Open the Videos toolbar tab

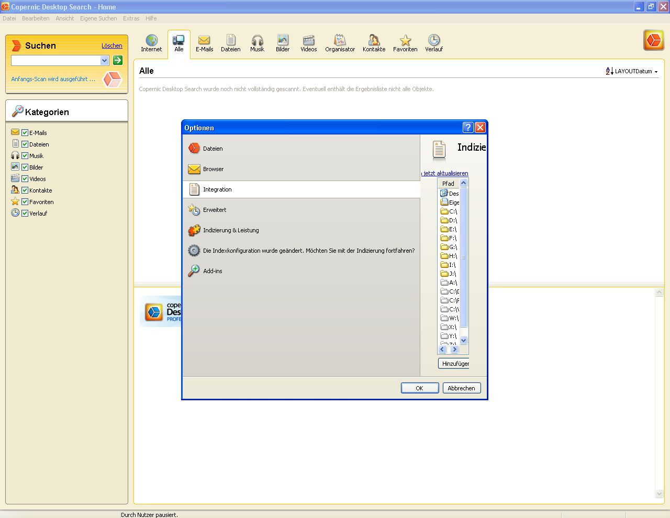[309, 43]
